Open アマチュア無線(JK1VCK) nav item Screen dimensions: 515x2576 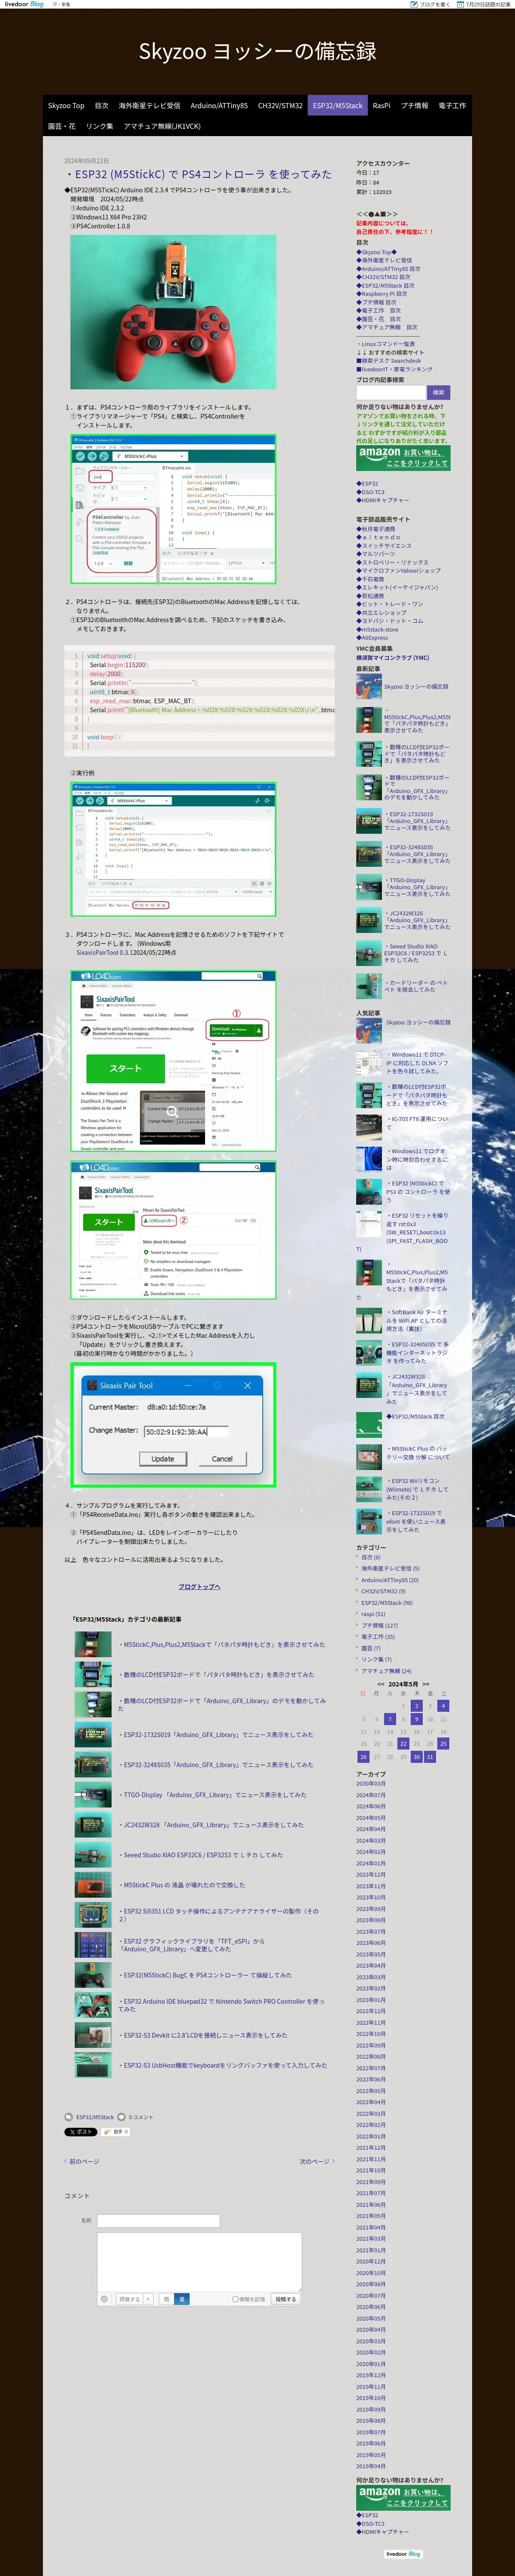point(162,126)
